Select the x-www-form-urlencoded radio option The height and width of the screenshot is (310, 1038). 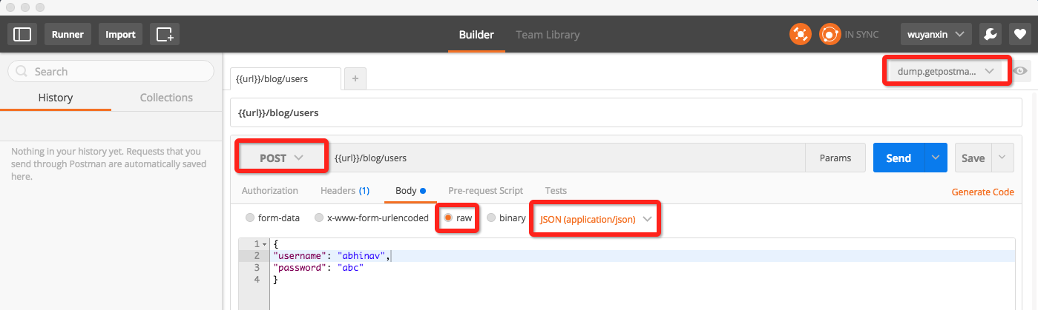point(319,218)
